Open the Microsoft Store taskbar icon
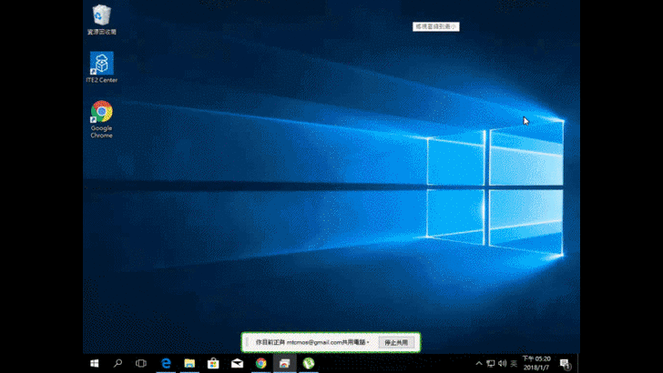Image resolution: width=663 pixels, height=373 pixels. (x=213, y=363)
